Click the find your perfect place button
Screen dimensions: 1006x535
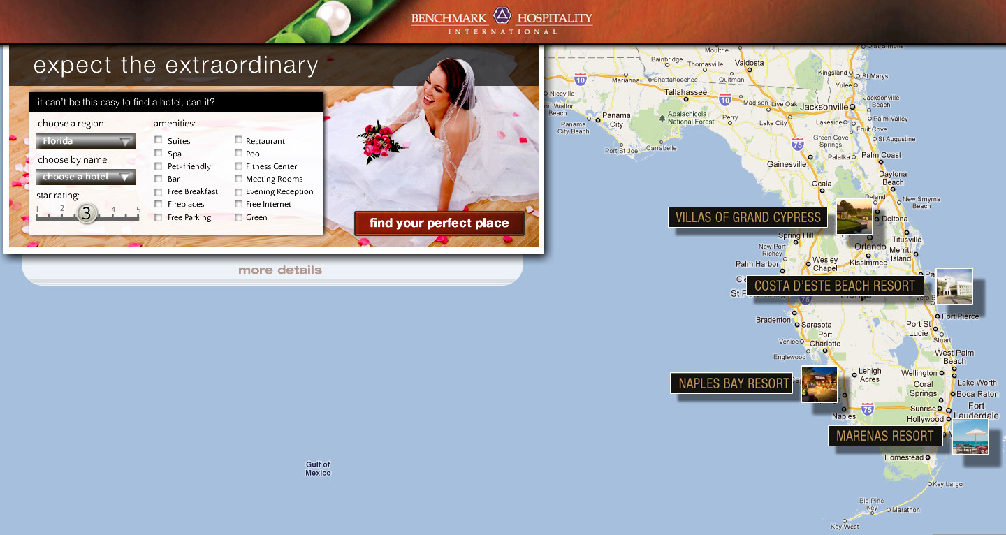coord(439,223)
